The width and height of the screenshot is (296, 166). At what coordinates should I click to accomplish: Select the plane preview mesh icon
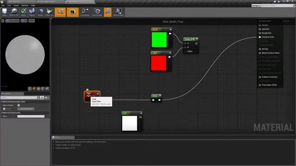point(38,89)
